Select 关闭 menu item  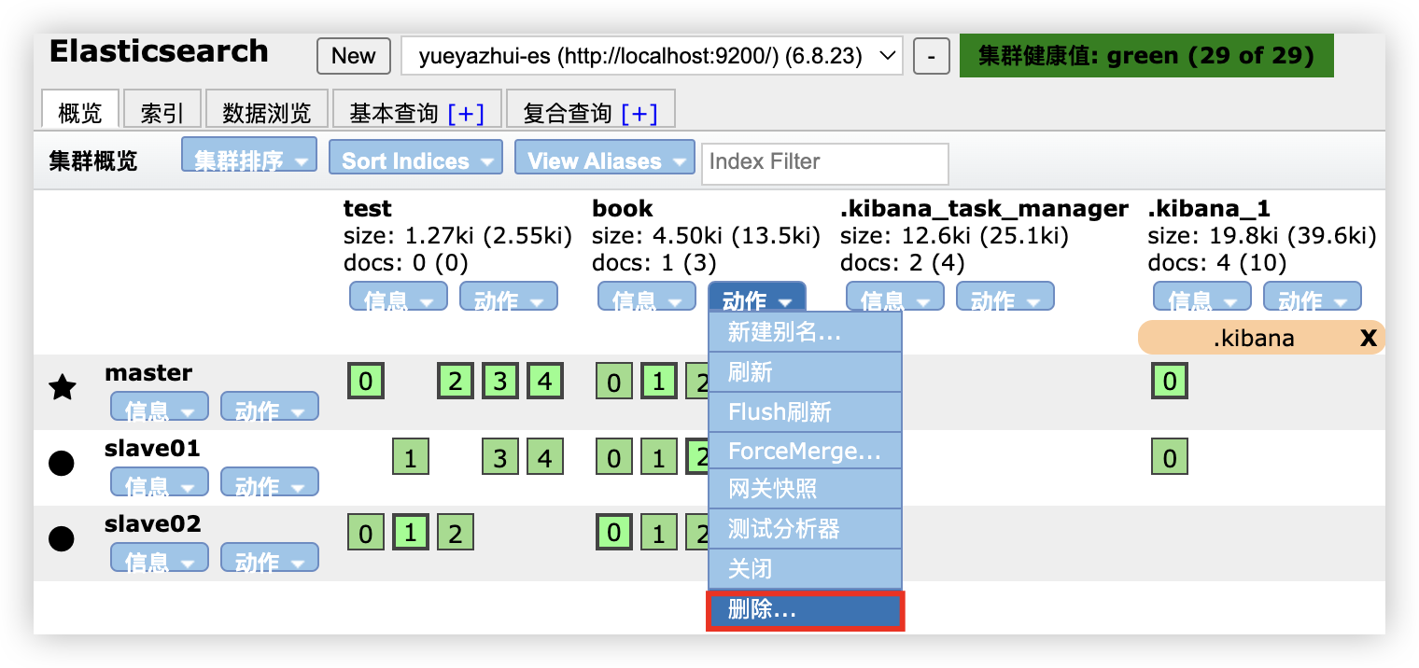coord(805,569)
